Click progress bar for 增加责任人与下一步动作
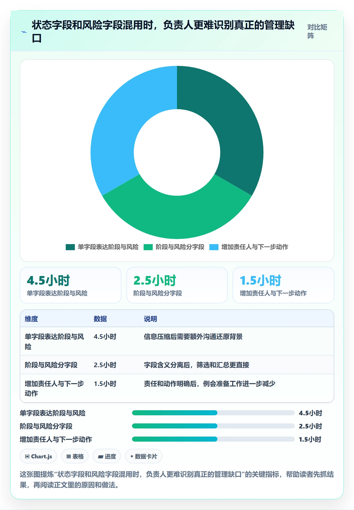 pyautogui.click(x=213, y=439)
